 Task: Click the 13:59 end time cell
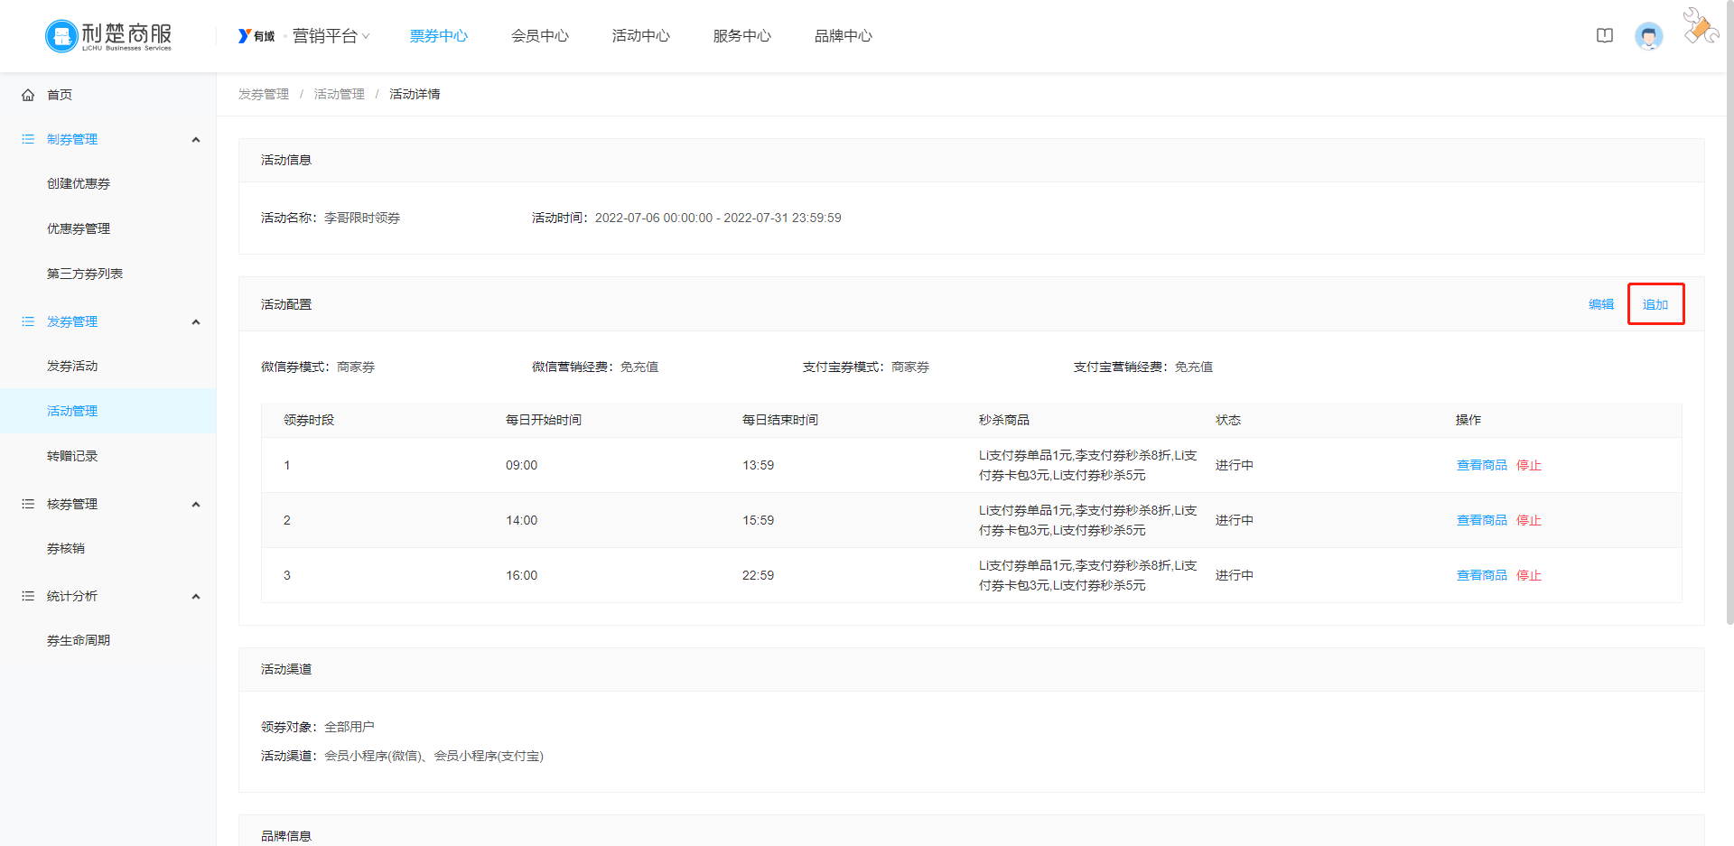click(x=758, y=465)
